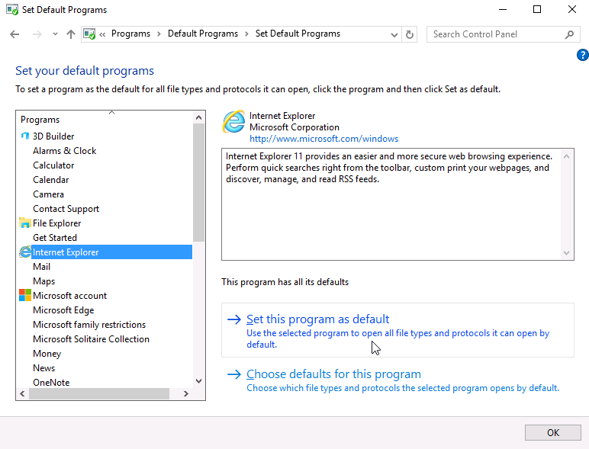Select Microsoft family restrictions
Viewport: 589px width, 449px height.
click(x=89, y=325)
